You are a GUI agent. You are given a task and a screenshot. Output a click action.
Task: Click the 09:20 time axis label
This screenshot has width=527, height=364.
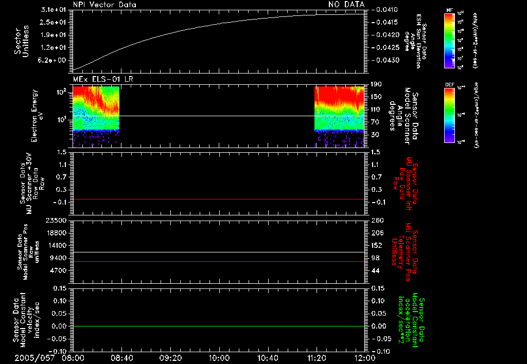pyautogui.click(x=171, y=358)
